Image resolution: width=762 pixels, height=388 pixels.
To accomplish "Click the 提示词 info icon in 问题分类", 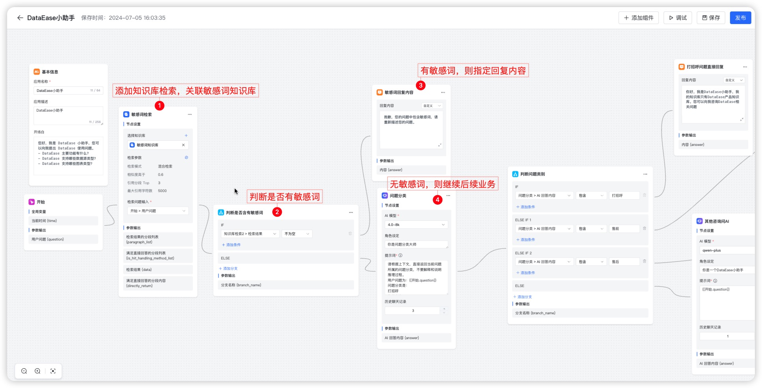I will point(400,256).
